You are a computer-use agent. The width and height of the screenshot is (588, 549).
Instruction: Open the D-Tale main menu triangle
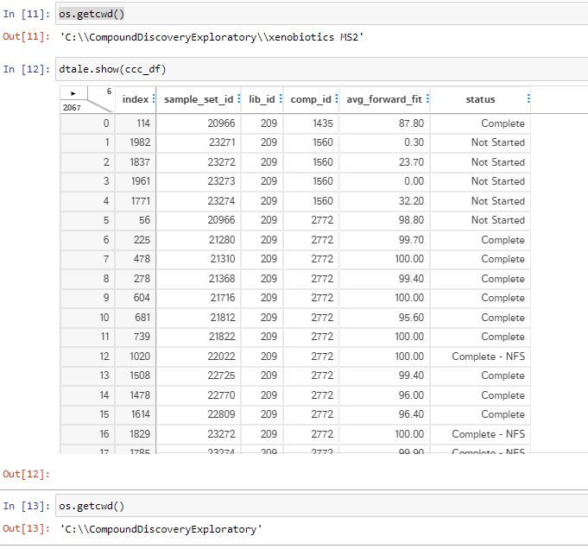tap(73, 93)
